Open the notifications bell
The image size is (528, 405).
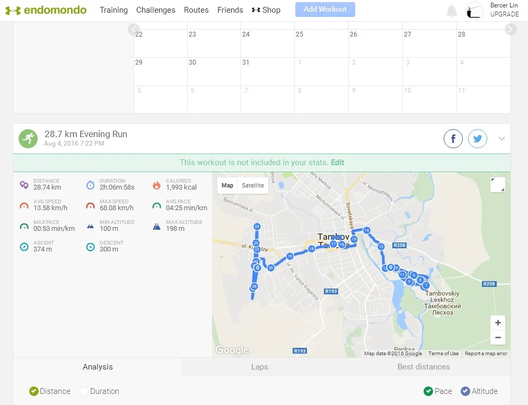point(452,11)
